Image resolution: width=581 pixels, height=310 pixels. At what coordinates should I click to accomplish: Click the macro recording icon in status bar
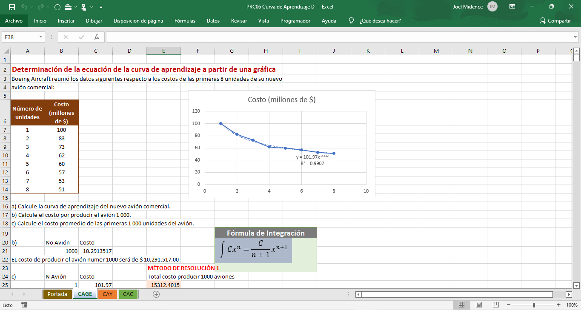coord(24,305)
